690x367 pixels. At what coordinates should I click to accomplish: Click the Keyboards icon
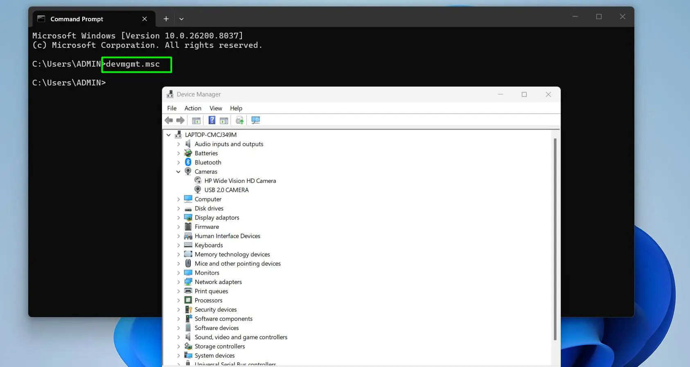(x=188, y=245)
